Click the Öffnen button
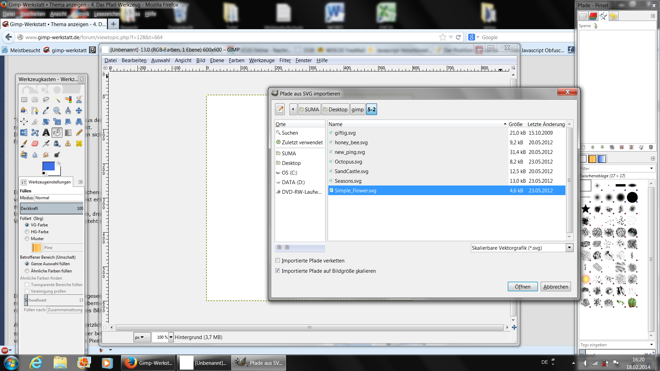660x371 pixels. [522, 286]
